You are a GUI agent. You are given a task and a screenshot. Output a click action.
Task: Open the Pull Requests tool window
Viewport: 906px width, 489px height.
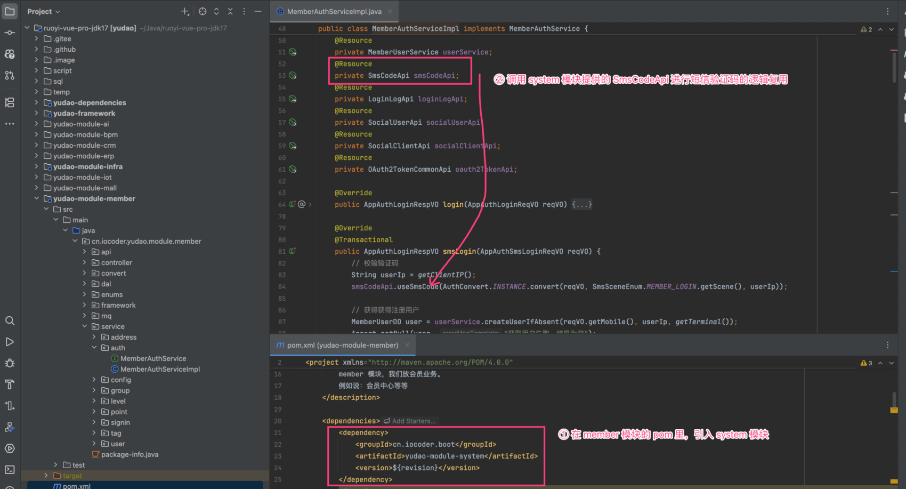click(x=10, y=75)
